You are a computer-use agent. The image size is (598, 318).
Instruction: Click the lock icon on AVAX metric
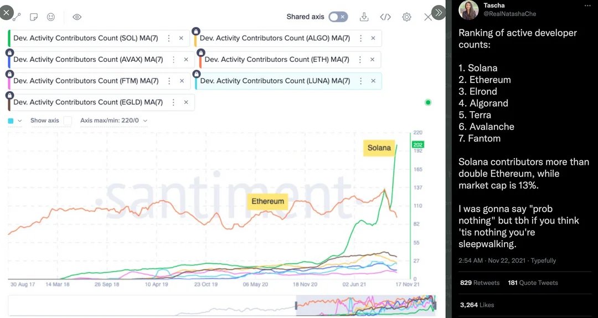(10, 52)
